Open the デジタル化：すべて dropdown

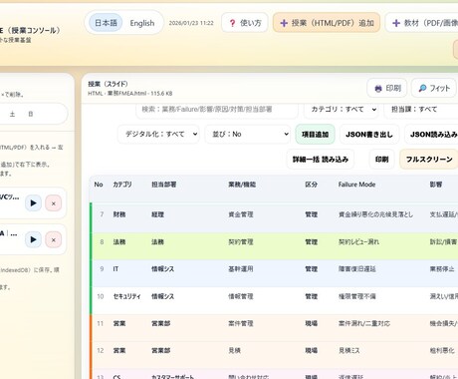(158, 134)
